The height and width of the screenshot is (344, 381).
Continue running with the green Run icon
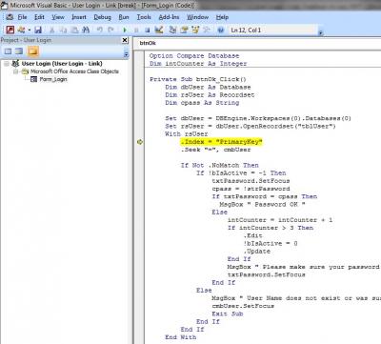point(125,30)
